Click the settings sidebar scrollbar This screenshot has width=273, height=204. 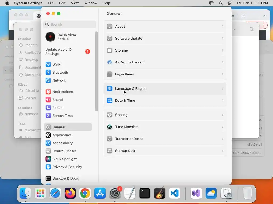[97, 71]
